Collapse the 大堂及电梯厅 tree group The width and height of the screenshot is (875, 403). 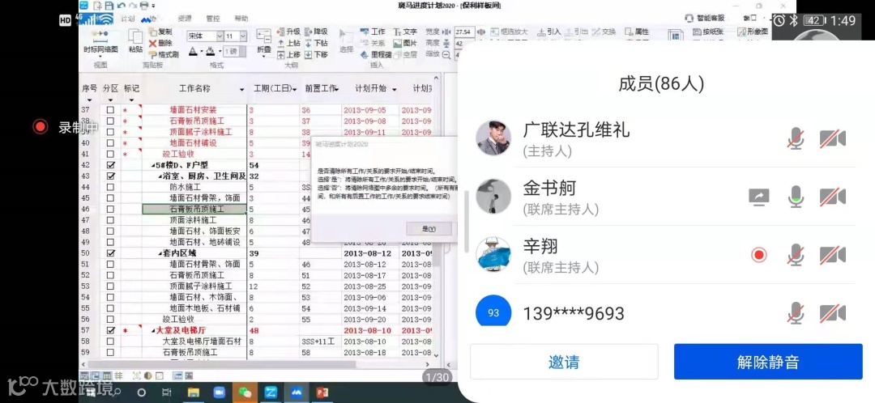[153, 330]
